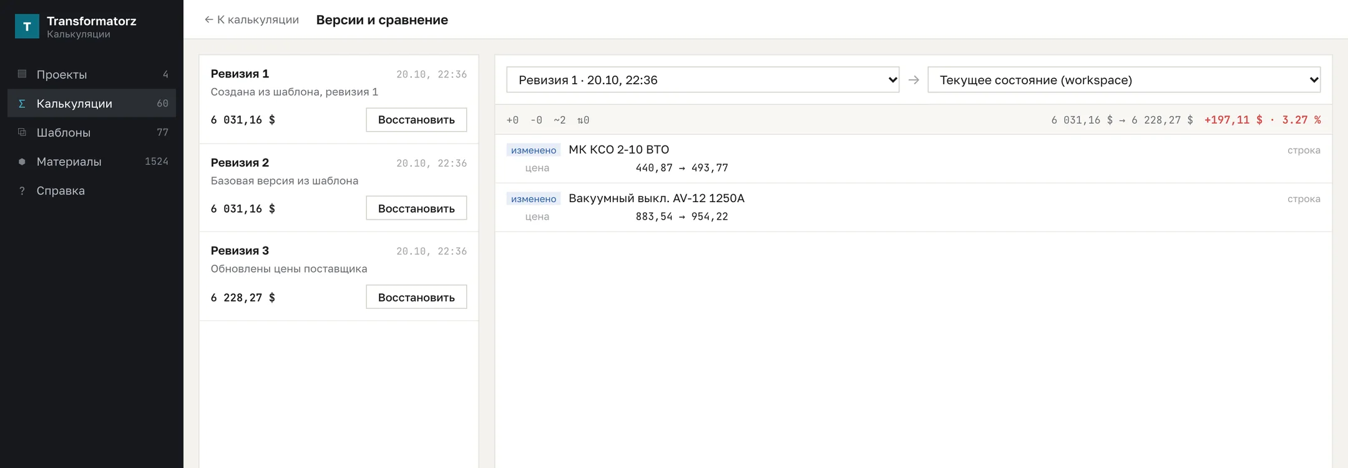Click the arrow icon between revision selectors

914,80
